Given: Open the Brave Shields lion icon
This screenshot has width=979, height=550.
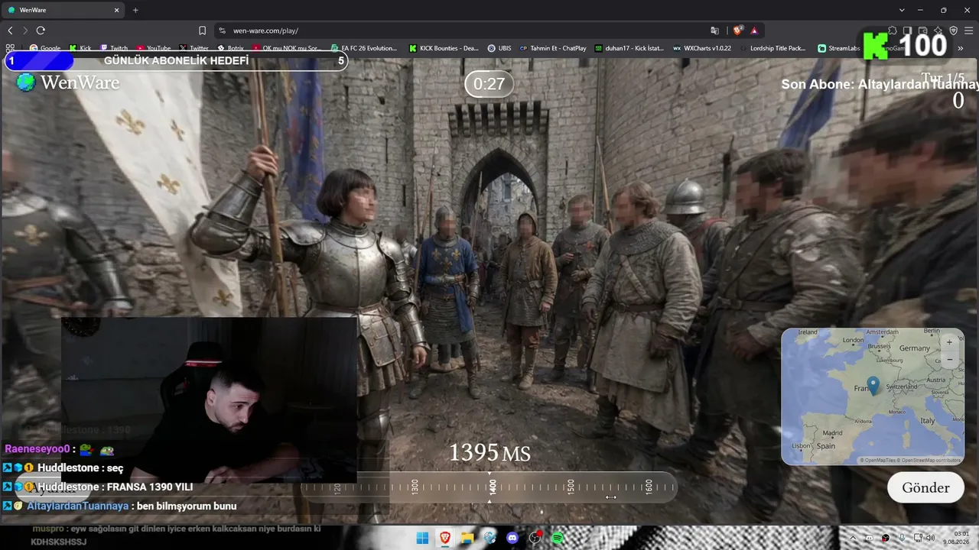Looking at the screenshot, I should (x=737, y=31).
